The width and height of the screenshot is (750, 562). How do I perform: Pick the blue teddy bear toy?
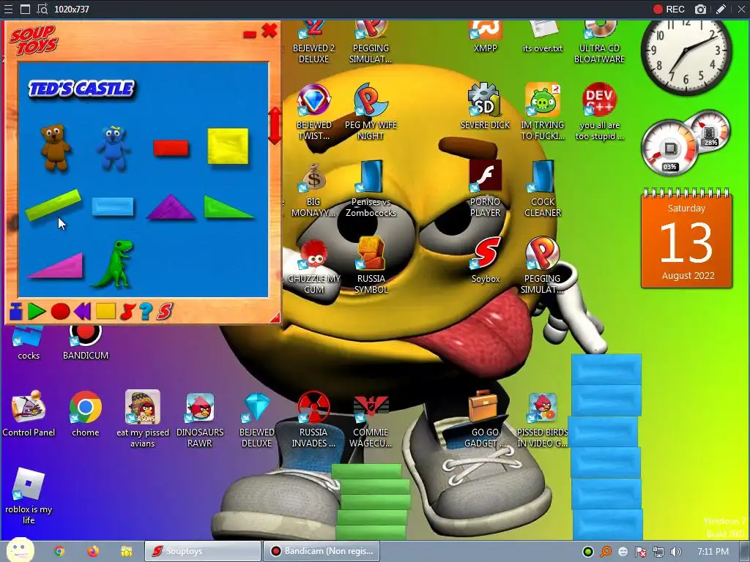114,148
